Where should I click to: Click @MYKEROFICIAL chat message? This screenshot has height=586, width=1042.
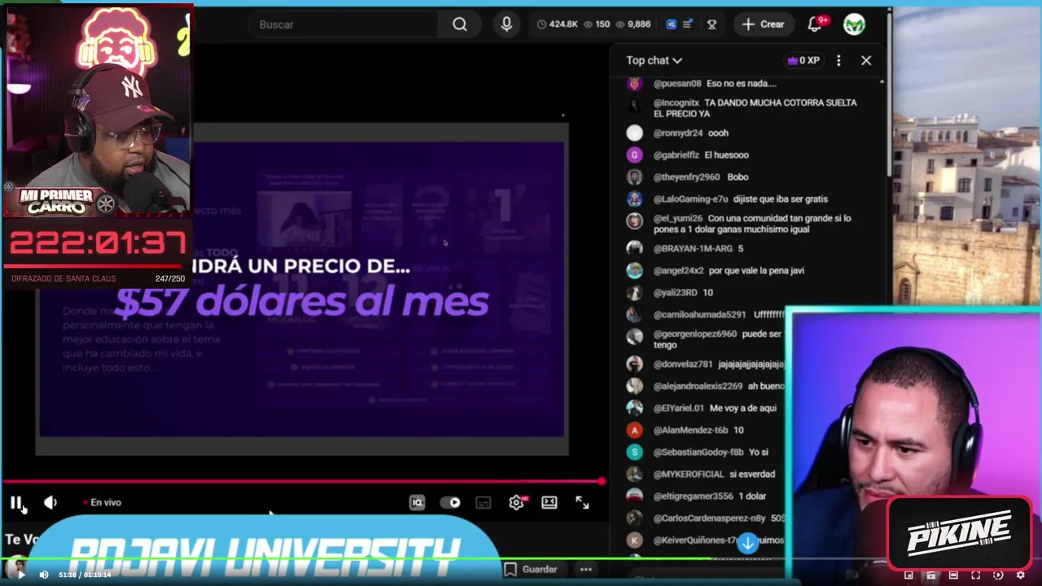(713, 474)
